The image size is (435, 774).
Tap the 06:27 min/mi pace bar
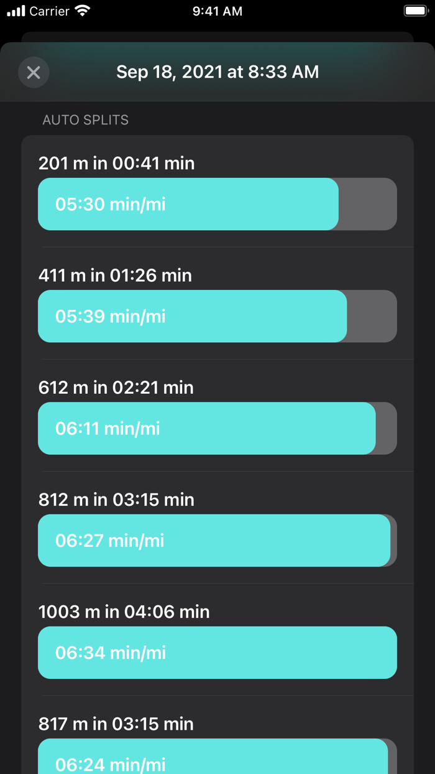(x=214, y=540)
